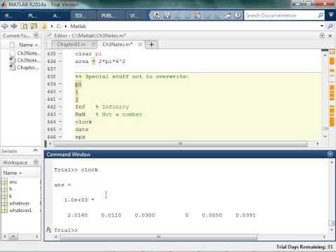Click the first shortcut icon in quick access toolbar
Screen dimensions: 336x252
tap(157, 15)
